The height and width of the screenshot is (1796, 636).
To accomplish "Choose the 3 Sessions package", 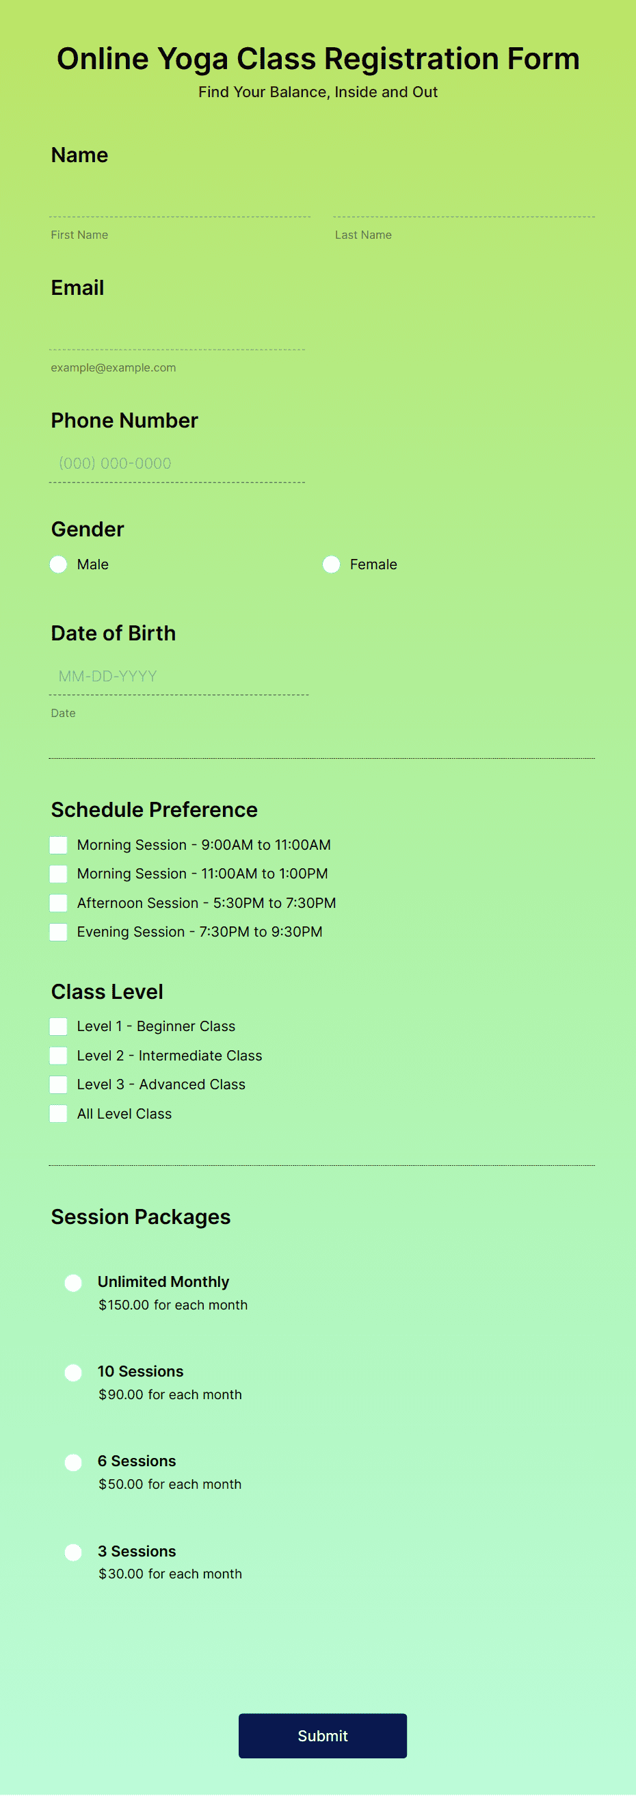I will 72,1551.
